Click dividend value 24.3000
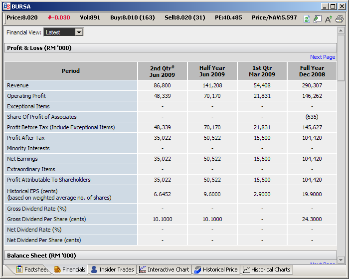 312,219
